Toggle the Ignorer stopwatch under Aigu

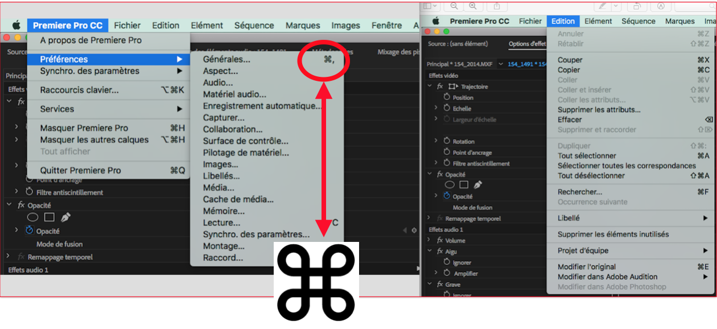point(447,262)
